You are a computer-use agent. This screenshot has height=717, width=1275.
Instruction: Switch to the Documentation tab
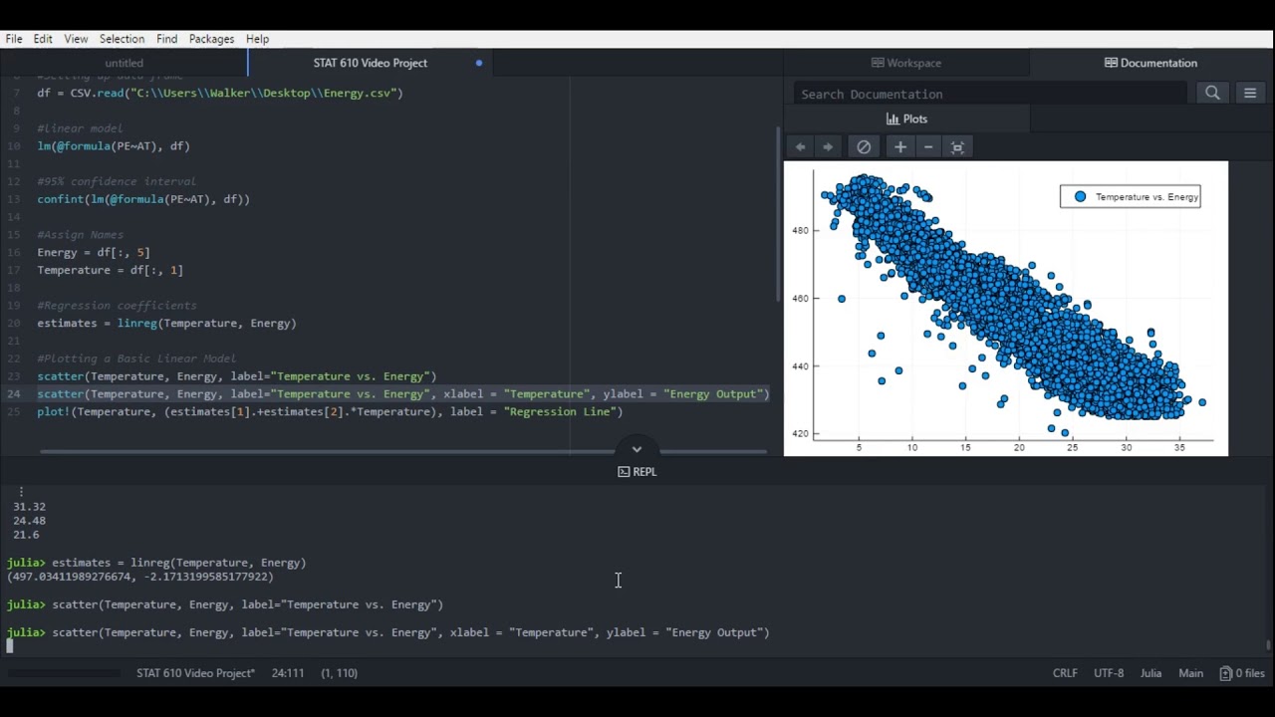tap(1151, 63)
